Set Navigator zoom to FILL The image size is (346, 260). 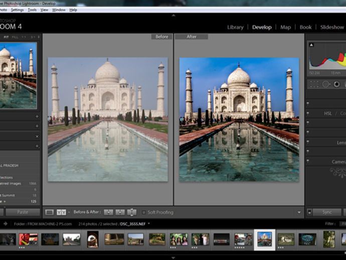click(x=15, y=37)
